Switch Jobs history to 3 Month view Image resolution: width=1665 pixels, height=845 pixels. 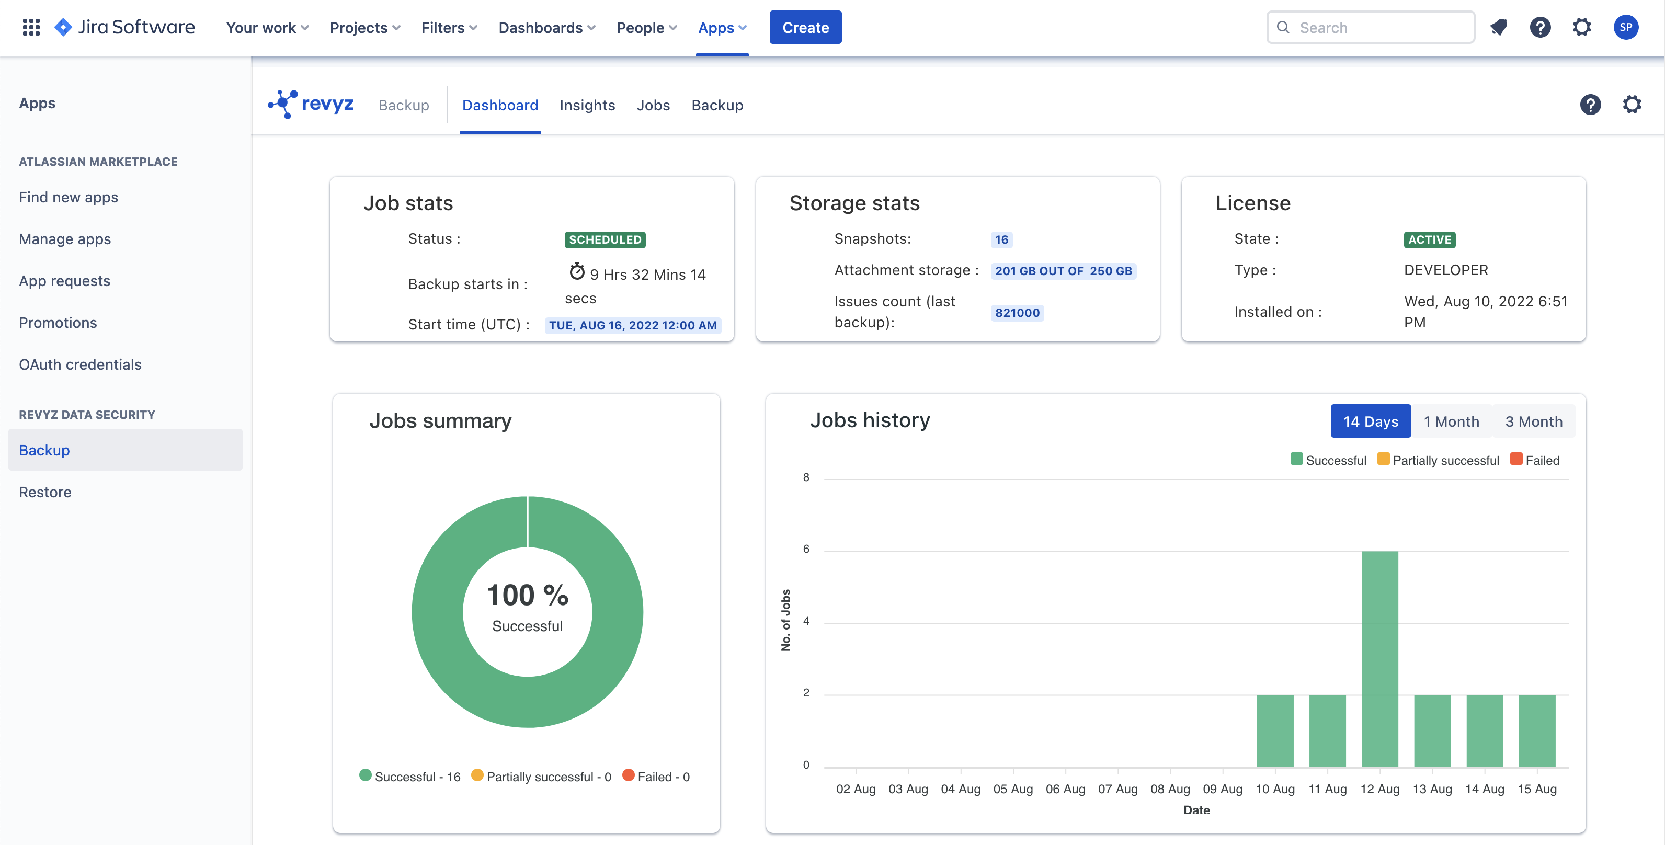(x=1534, y=421)
